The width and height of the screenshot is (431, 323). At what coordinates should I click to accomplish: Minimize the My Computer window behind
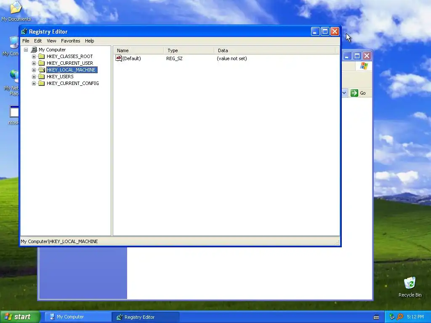pos(347,56)
